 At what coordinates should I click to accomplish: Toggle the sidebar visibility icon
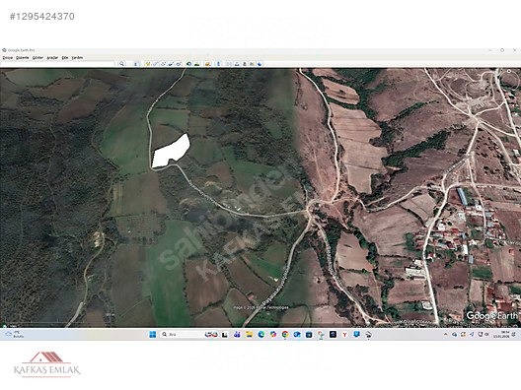click(x=135, y=64)
